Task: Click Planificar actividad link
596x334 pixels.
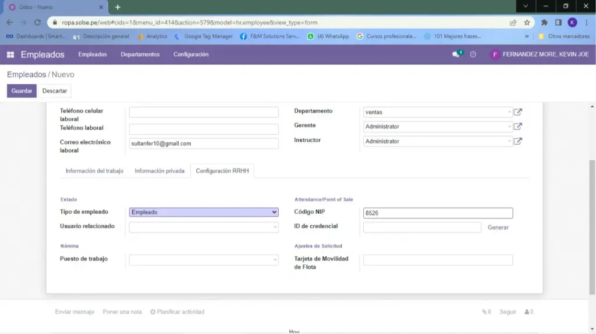Action: 177,312
